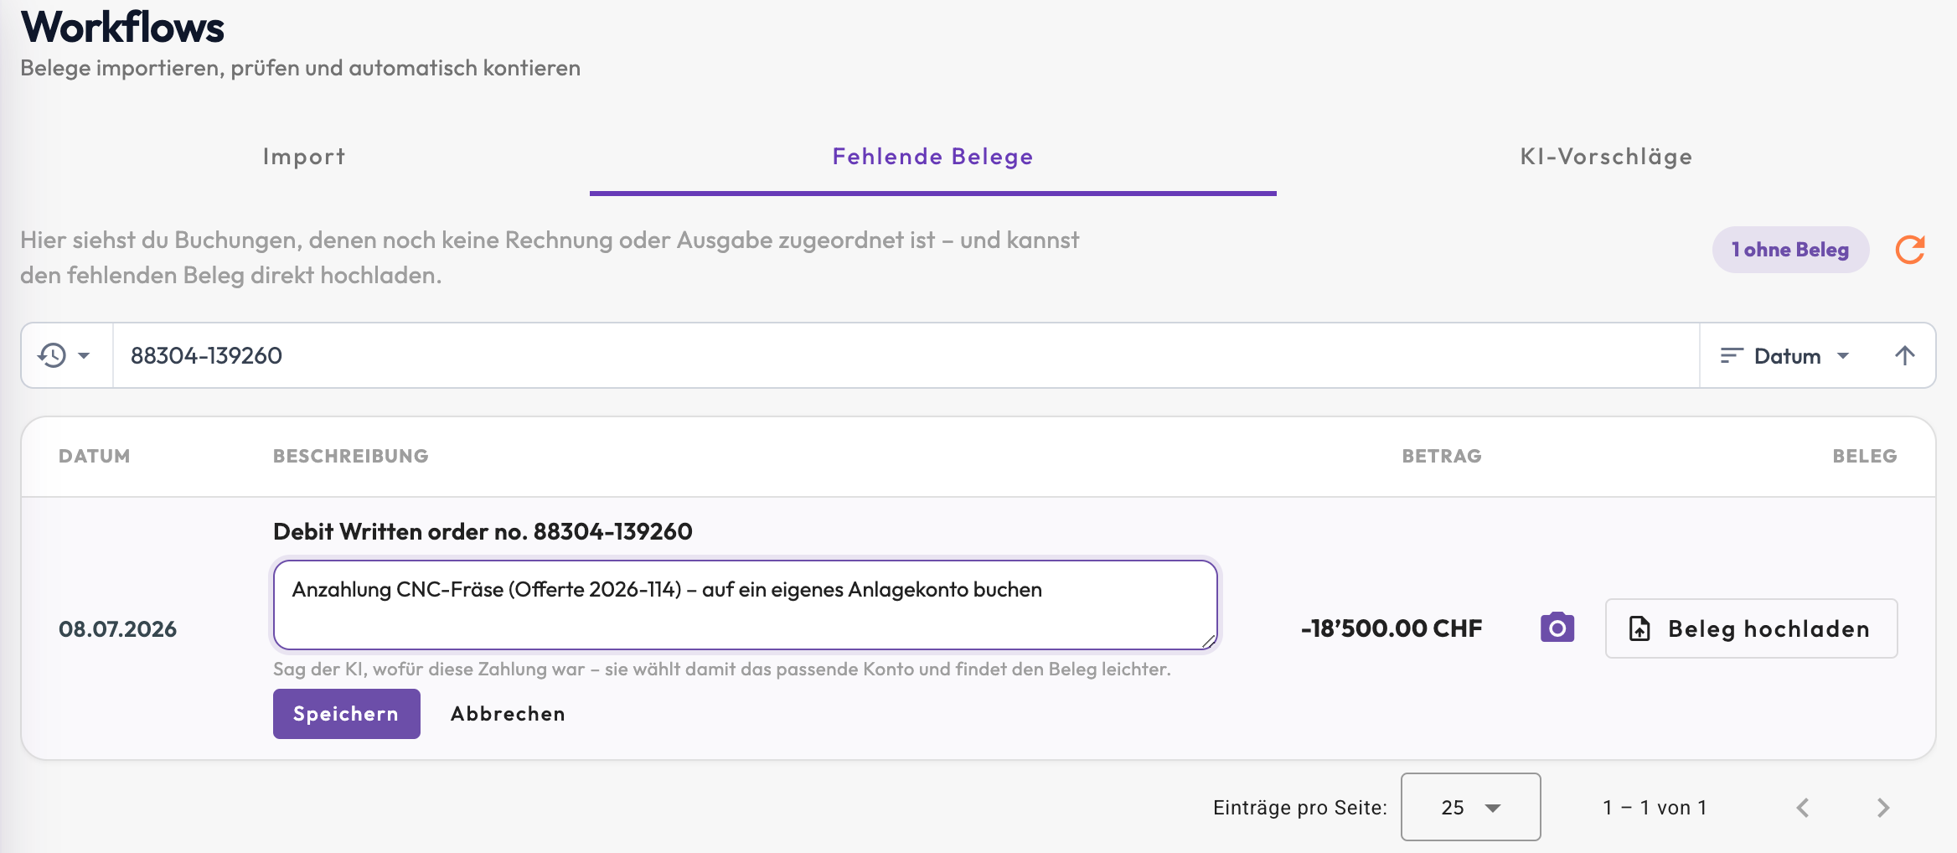Switch to the Import tab
The height and width of the screenshot is (853, 1957).
point(304,157)
